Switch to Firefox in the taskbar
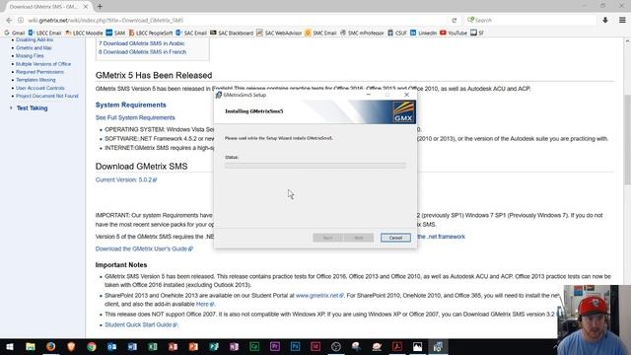Screen dimensions: 631x355 click(50, 346)
